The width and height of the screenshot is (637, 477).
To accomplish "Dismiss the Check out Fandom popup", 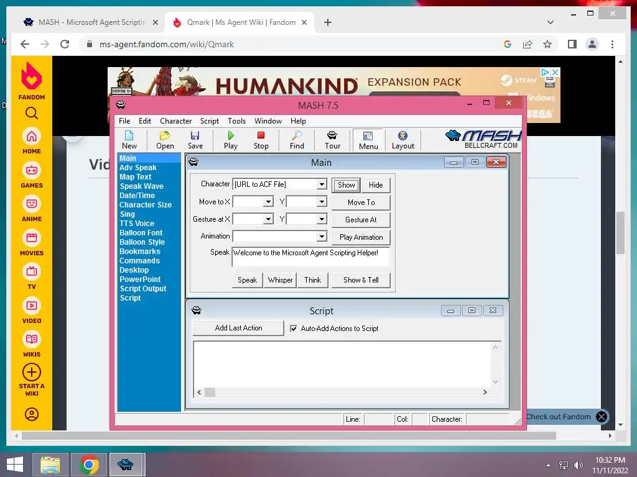I will [602, 417].
